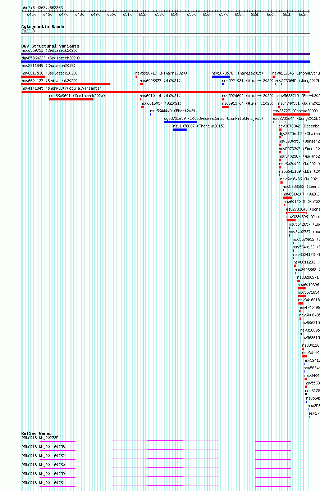Image resolution: width=320 pixels, height=491 pixels.
Task: Open nsv5571834 variant label
Action: 309,292
